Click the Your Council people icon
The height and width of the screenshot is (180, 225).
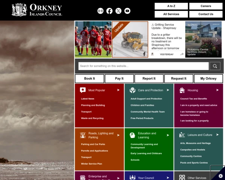coord(132,178)
